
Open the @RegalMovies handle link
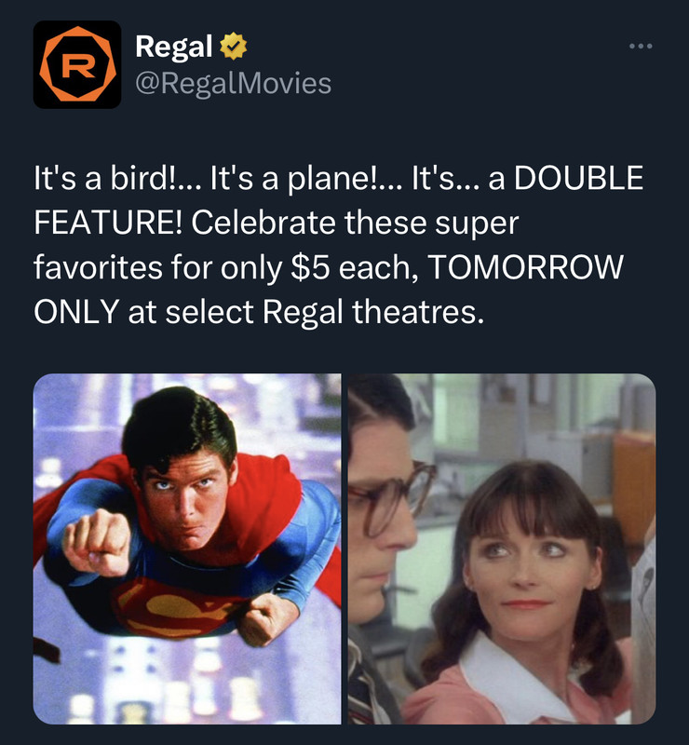pyautogui.click(x=234, y=84)
